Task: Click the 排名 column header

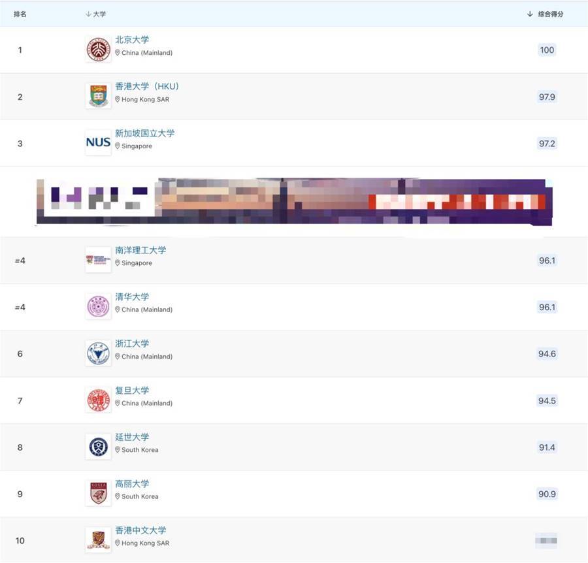Action: click(20, 14)
